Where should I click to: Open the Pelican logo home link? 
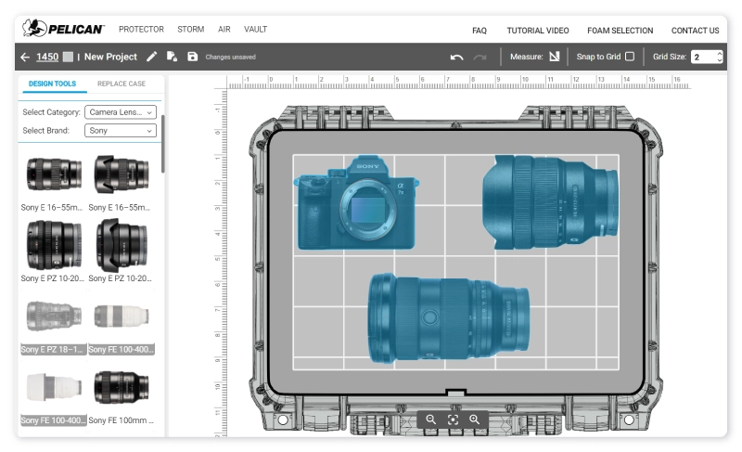[x=63, y=29]
